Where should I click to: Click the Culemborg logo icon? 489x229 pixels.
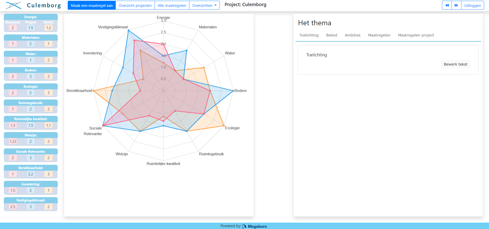tap(14, 5)
